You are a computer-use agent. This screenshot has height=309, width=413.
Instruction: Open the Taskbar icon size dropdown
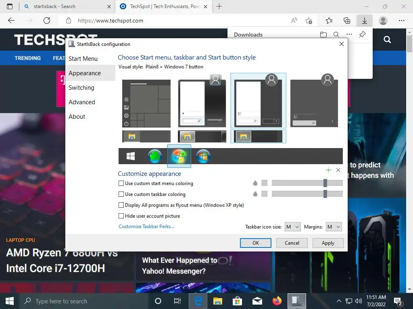(x=293, y=227)
